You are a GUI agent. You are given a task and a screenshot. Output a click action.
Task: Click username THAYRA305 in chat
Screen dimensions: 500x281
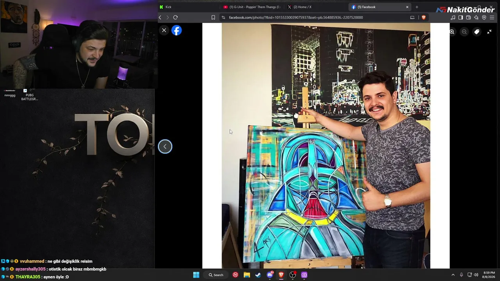tap(28, 277)
